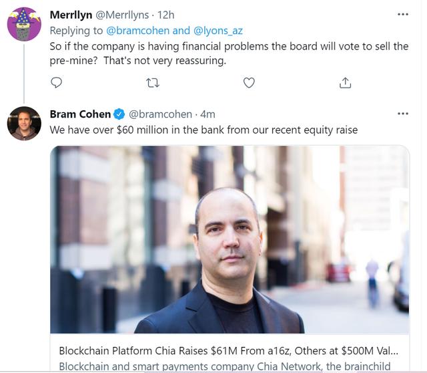Image resolution: width=427 pixels, height=373 pixels.
Task: Open more options on Bram Cohen's tweet
Action: [403, 114]
